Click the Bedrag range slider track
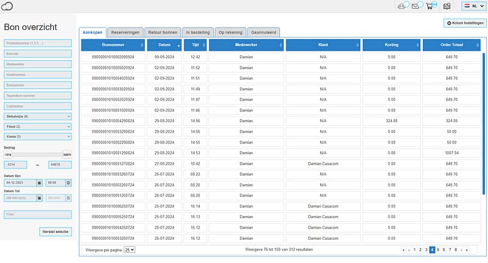 click(x=38, y=153)
